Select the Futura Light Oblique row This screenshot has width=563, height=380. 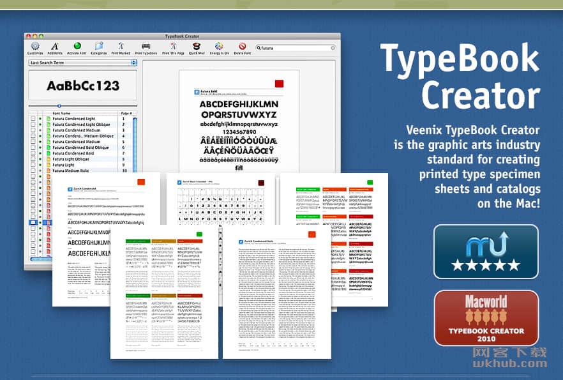click(82, 159)
